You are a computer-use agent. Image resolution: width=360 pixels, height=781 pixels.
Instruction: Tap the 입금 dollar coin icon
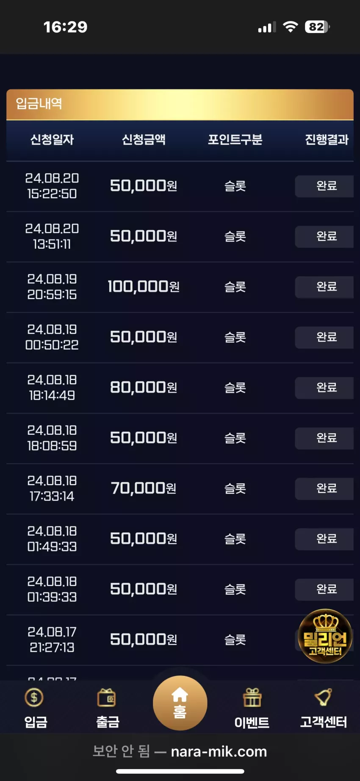click(34, 697)
